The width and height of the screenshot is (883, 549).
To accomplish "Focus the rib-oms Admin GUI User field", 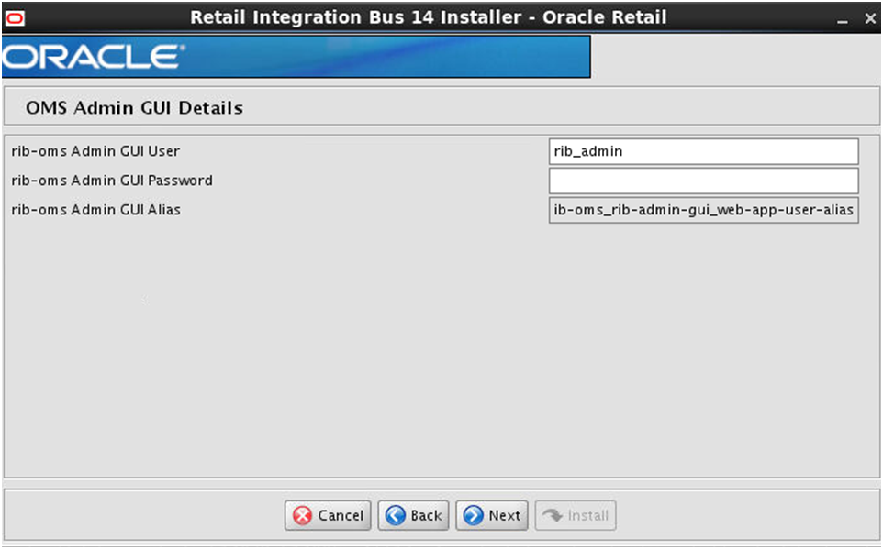I will (704, 151).
